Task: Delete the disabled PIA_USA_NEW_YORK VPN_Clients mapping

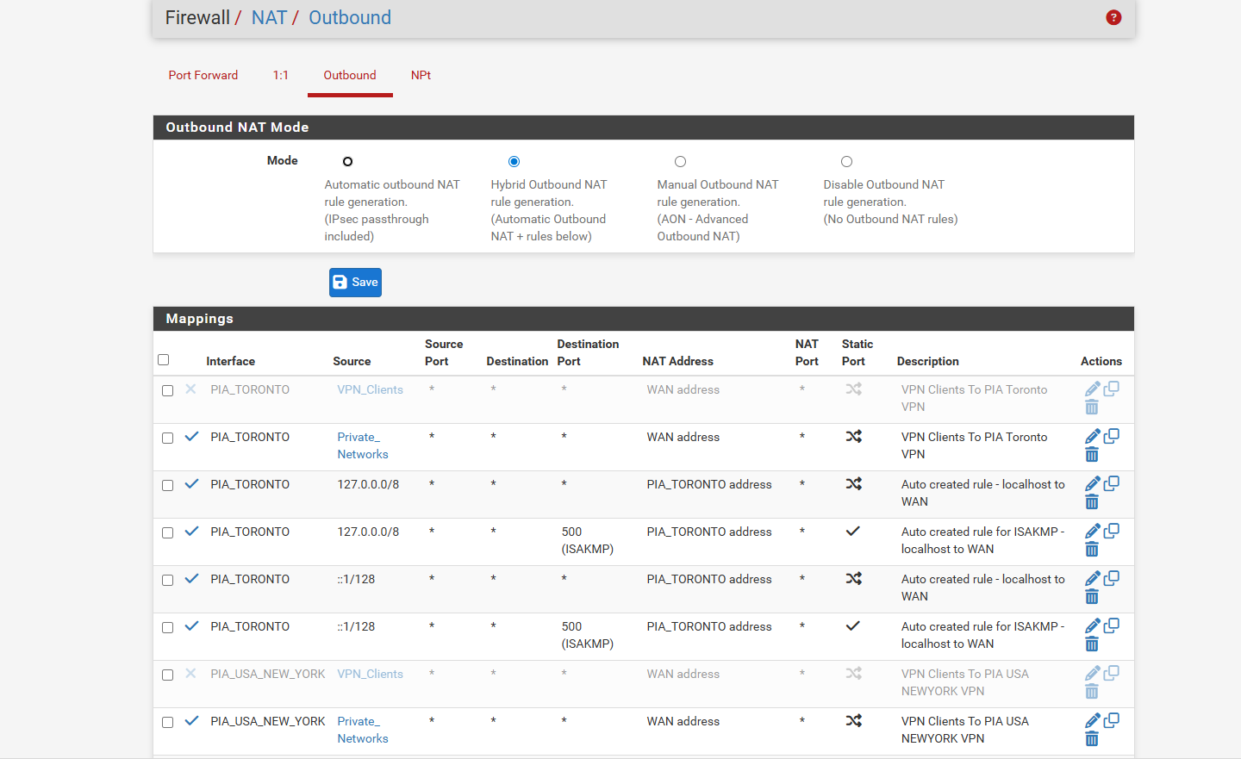Action: [x=1092, y=692]
